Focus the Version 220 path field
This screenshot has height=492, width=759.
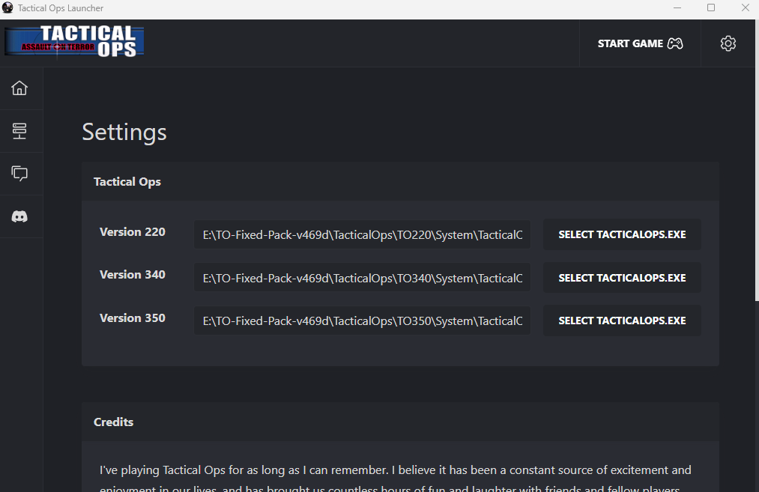click(362, 235)
